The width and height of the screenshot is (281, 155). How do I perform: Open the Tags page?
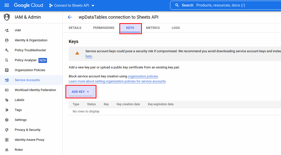[18, 110]
